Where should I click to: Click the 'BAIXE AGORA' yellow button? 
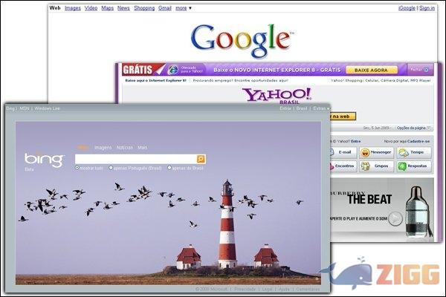(x=371, y=70)
